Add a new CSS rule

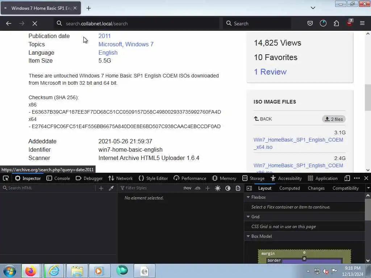[208, 188]
